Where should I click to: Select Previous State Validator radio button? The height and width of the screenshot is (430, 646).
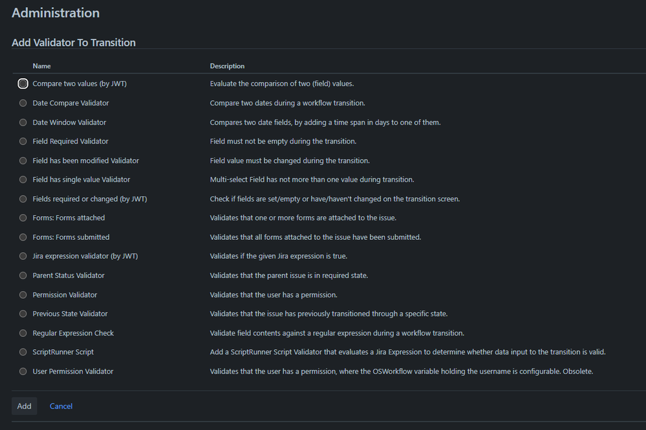23,314
